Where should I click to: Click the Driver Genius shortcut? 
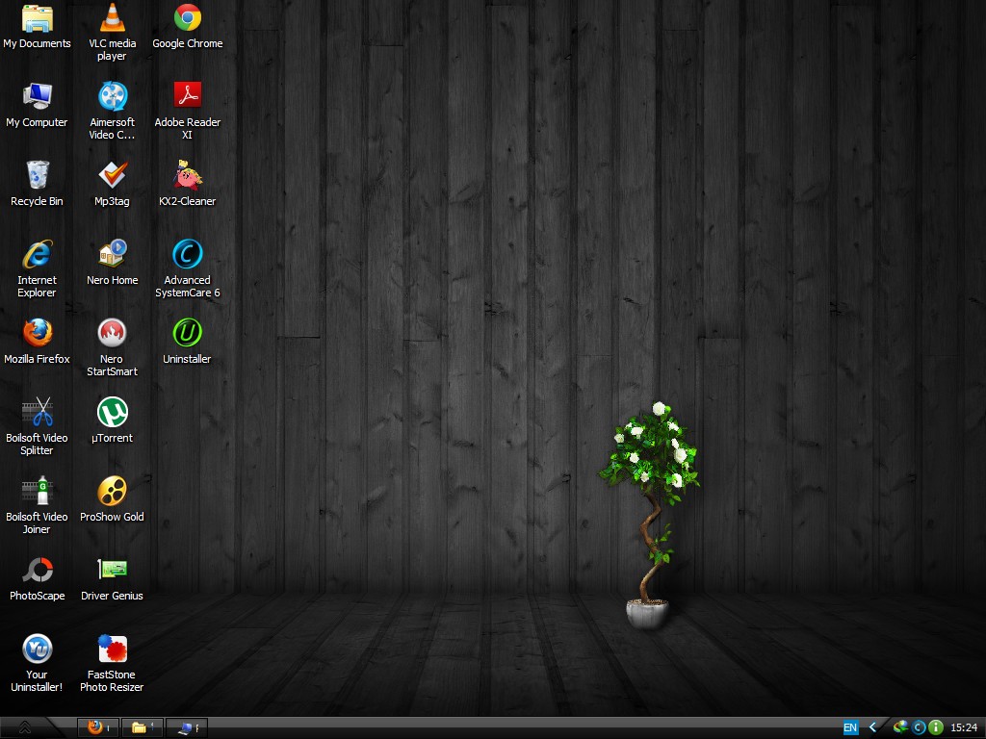click(x=112, y=570)
